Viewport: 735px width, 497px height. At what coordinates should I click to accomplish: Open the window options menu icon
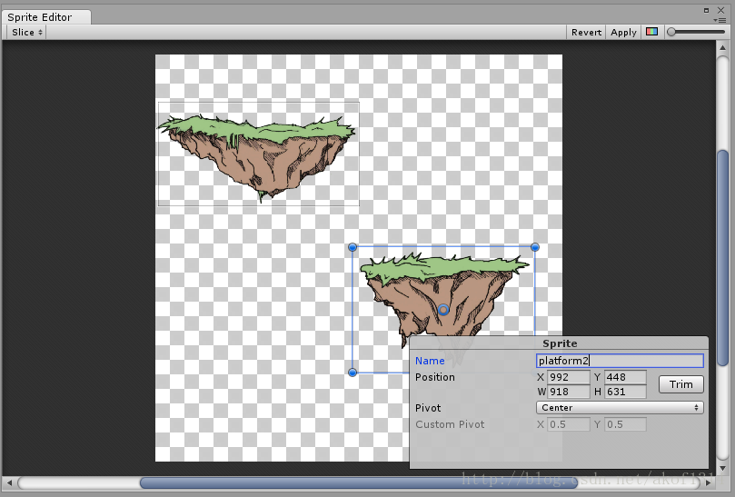pyautogui.click(x=720, y=20)
